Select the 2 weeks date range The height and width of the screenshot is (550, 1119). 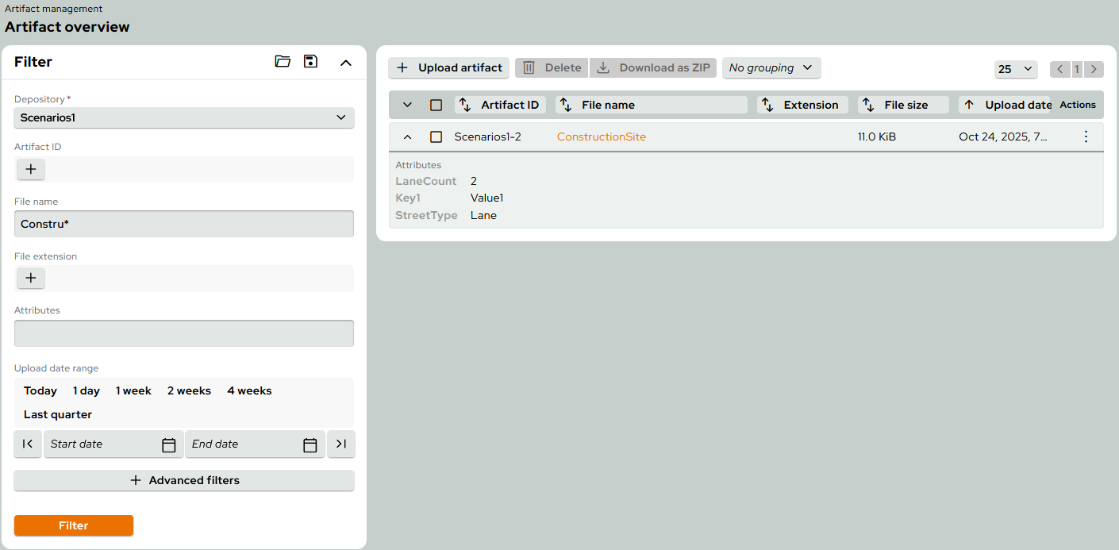point(189,390)
